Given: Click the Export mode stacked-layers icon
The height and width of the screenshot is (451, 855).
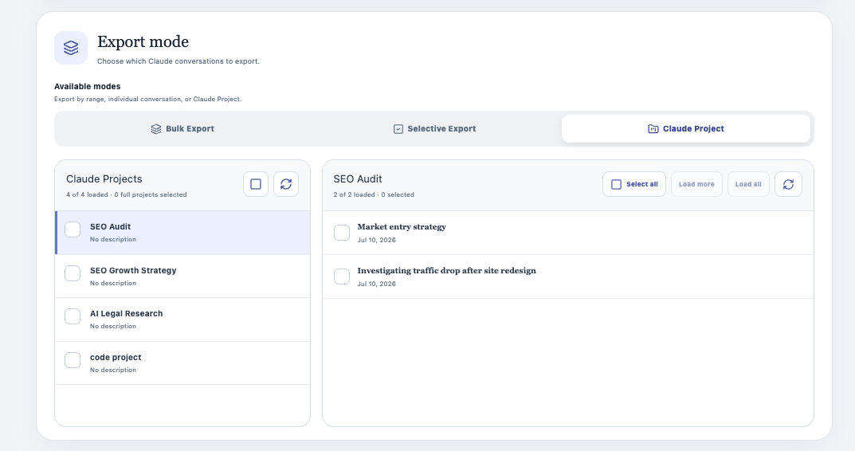Looking at the screenshot, I should (x=71, y=48).
